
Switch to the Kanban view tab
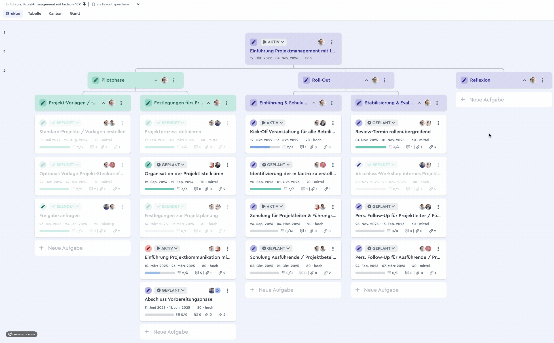[56, 13]
